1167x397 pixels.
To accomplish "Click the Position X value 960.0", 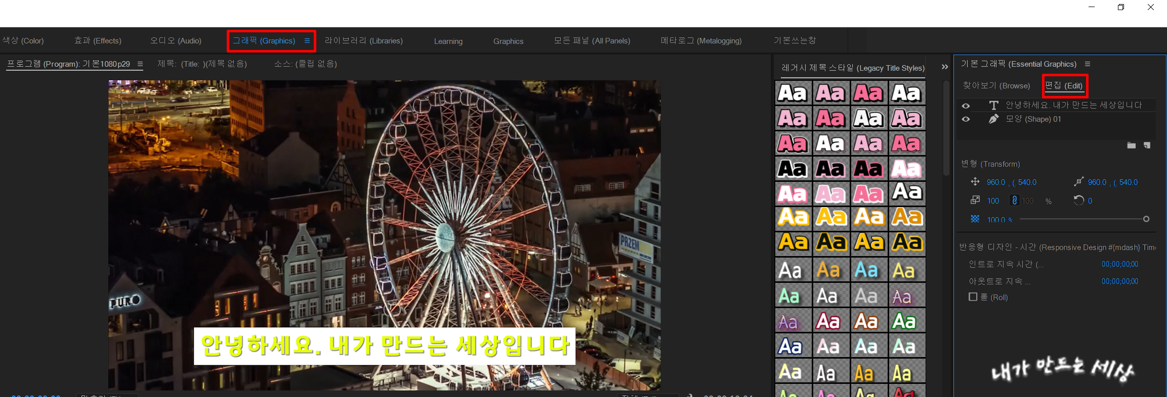I will 996,182.
